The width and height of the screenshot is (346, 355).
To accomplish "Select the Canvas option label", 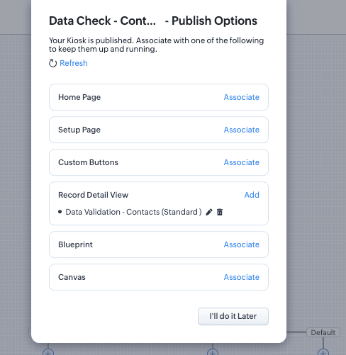I will pyautogui.click(x=72, y=277).
